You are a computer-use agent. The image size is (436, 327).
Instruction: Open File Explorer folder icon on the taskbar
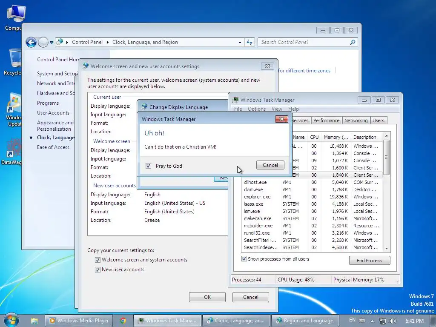click(34, 321)
